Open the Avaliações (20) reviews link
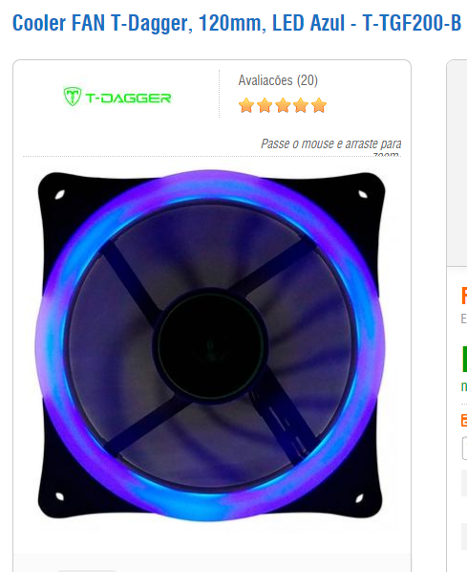Screen dimensions: 467x572 pos(278,80)
